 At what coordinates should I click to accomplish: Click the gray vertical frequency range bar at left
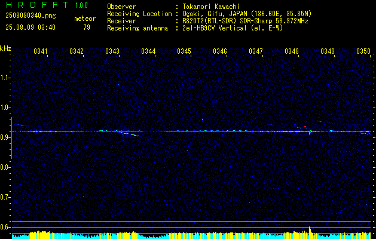point(11,138)
